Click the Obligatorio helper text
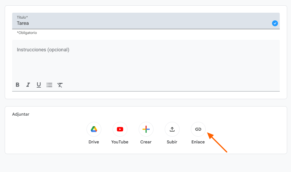This screenshot has width=291, height=172. [27, 32]
